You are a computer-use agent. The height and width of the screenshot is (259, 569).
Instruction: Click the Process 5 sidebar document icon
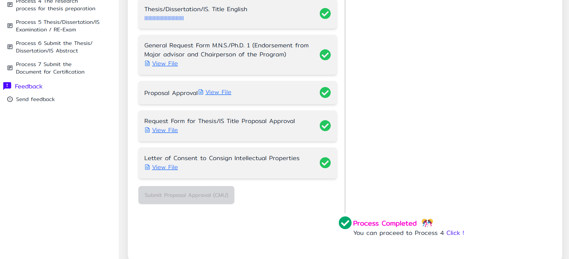10,26
